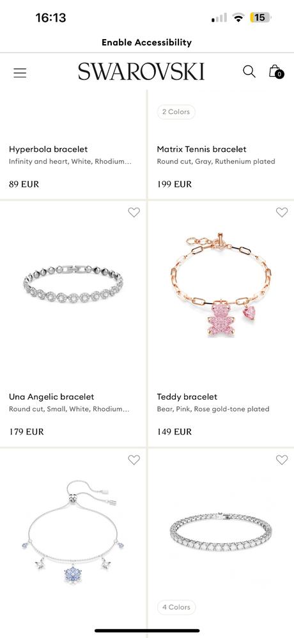The width and height of the screenshot is (294, 638).
Task: Open Teddy bracelet product name
Action: [x=187, y=397]
